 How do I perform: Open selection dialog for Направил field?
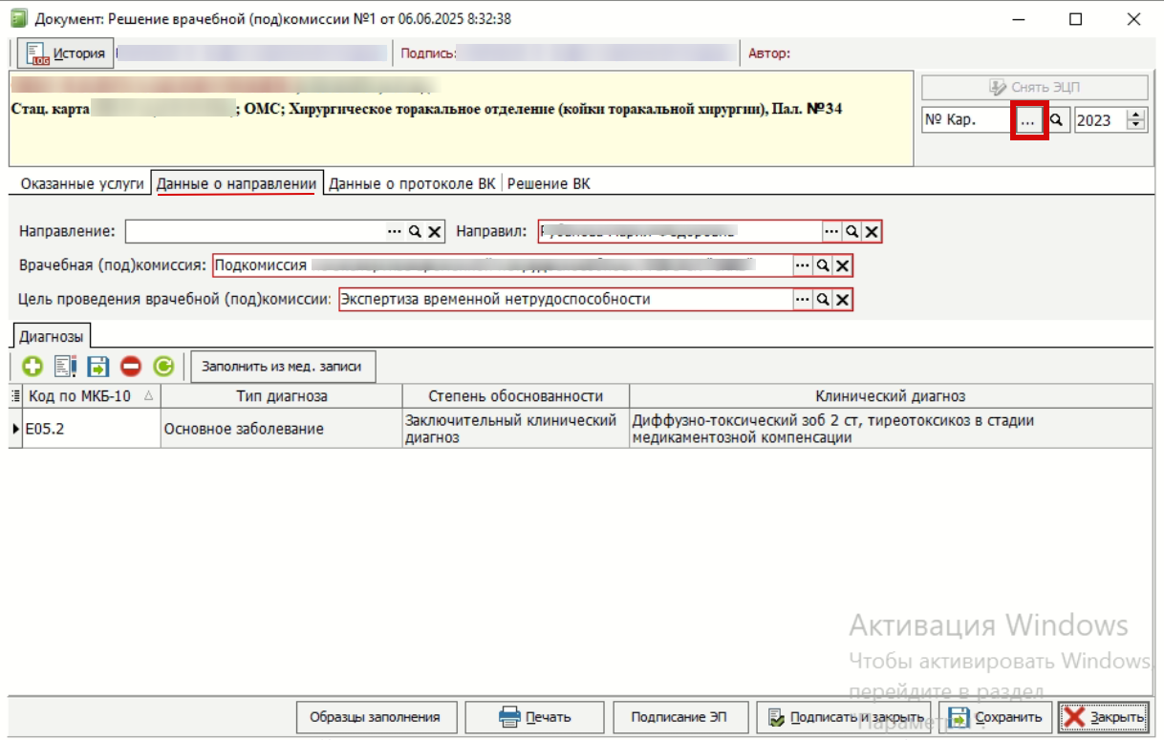click(831, 231)
